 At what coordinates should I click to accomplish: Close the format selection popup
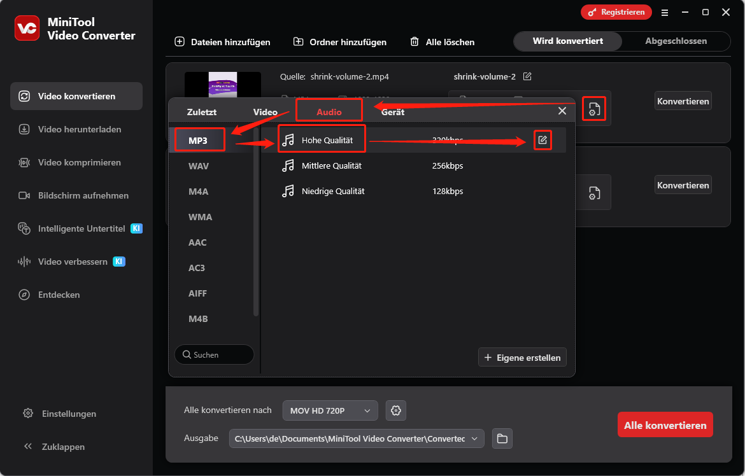coord(562,111)
